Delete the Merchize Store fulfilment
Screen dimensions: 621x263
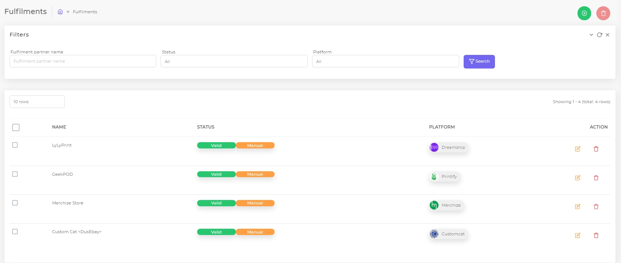click(x=596, y=206)
